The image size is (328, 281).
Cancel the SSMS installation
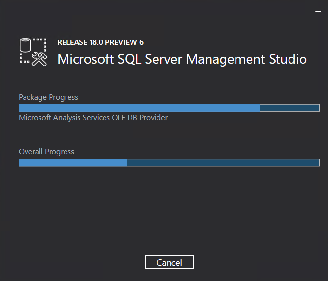pyautogui.click(x=170, y=262)
